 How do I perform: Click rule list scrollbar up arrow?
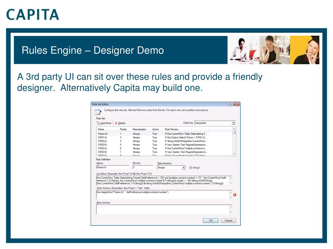coord(234,129)
